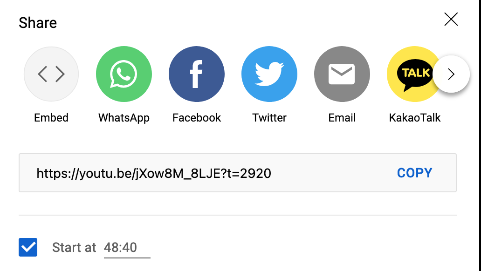The width and height of the screenshot is (481, 271).
Task: Click the "Twitter" text label
Action: (x=269, y=118)
